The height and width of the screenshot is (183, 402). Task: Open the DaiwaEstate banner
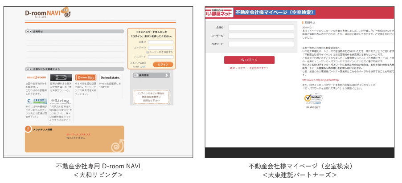pos(110,77)
